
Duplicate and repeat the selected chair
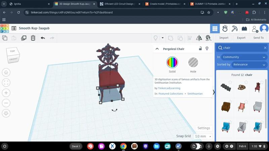(24, 38)
